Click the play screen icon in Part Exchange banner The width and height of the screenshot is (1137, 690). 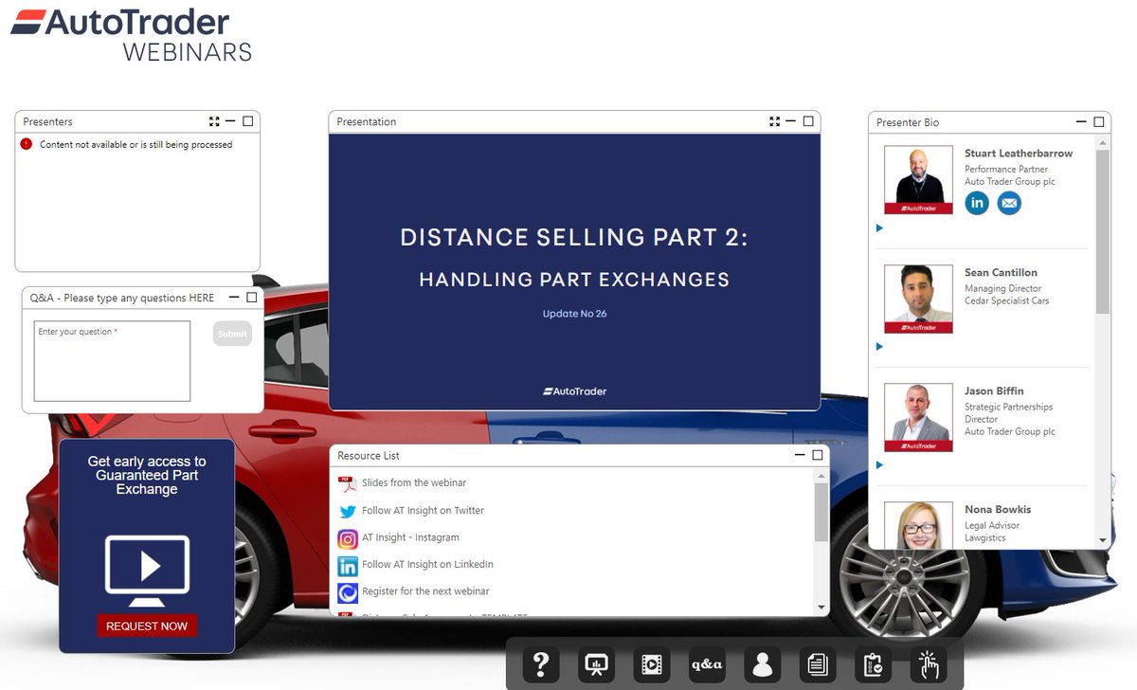[147, 571]
